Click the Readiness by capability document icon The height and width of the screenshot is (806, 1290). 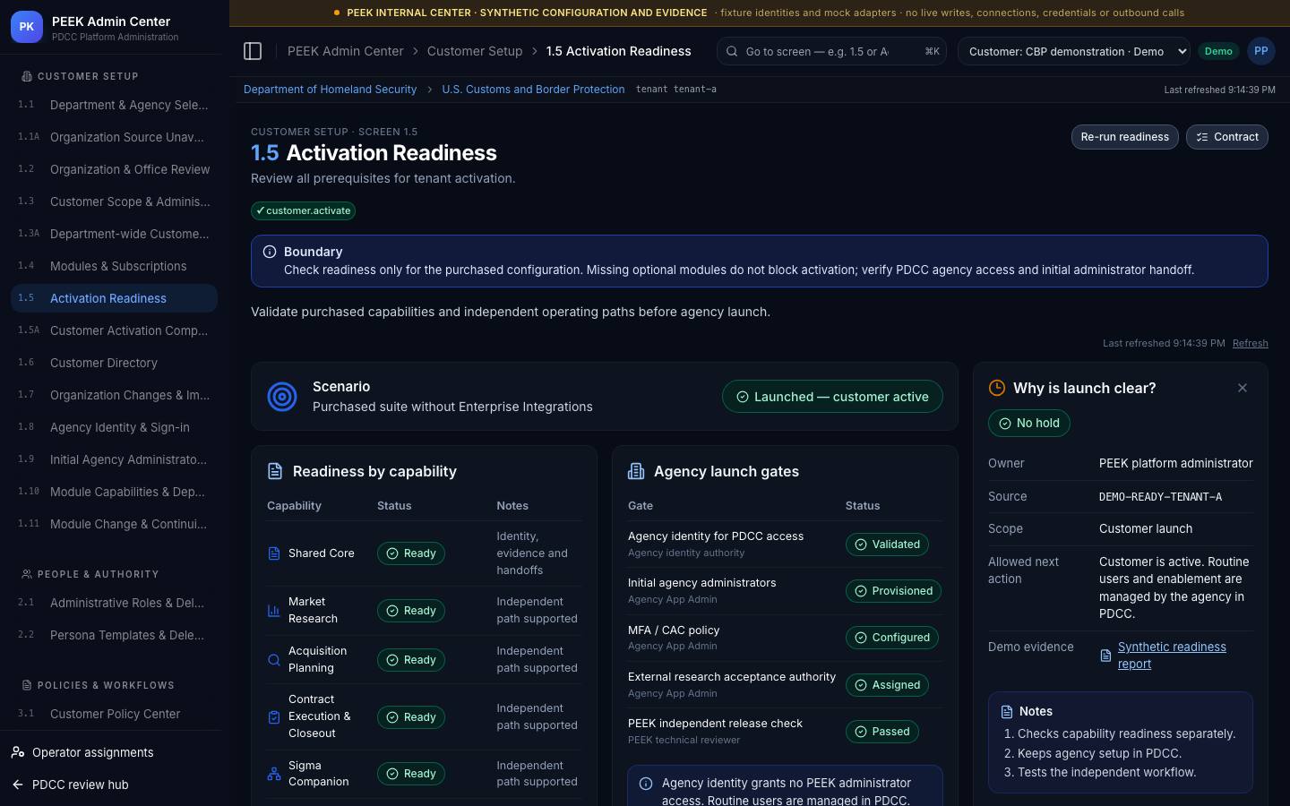(x=275, y=471)
